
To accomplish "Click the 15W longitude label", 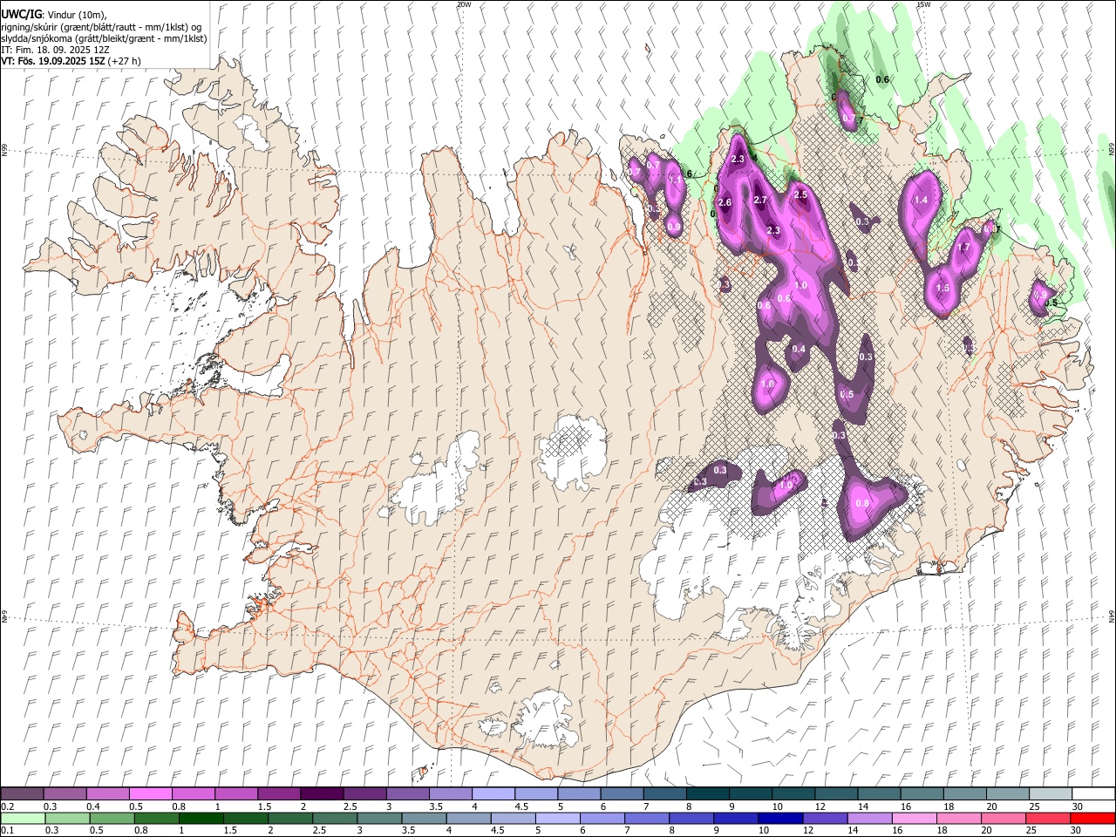I will tap(923, 4).
